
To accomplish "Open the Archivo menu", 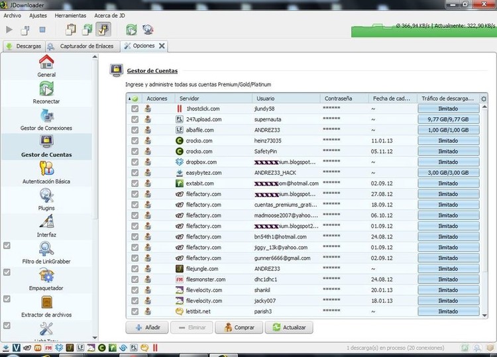I will [x=12, y=15].
